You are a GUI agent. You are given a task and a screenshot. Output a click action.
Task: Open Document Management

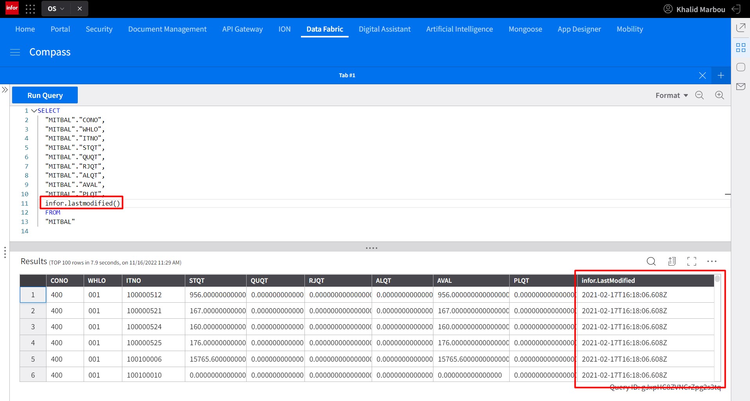click(x=167, y=29)
